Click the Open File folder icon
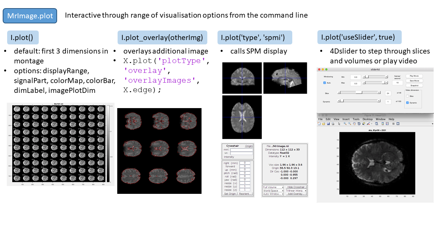 point(324,124)
